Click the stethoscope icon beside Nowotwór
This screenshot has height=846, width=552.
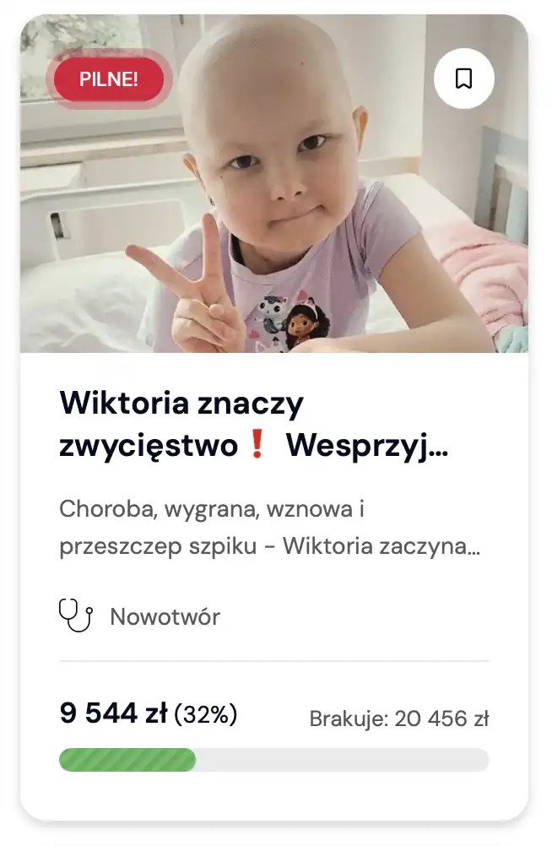pos(76,615)
